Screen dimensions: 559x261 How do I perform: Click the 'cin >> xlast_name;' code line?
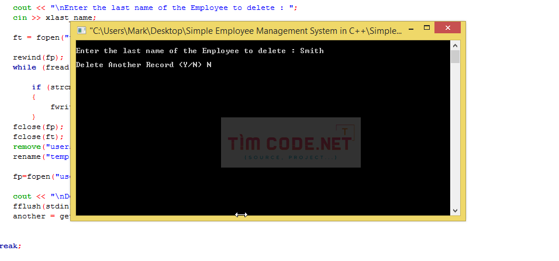click(54, 18)
